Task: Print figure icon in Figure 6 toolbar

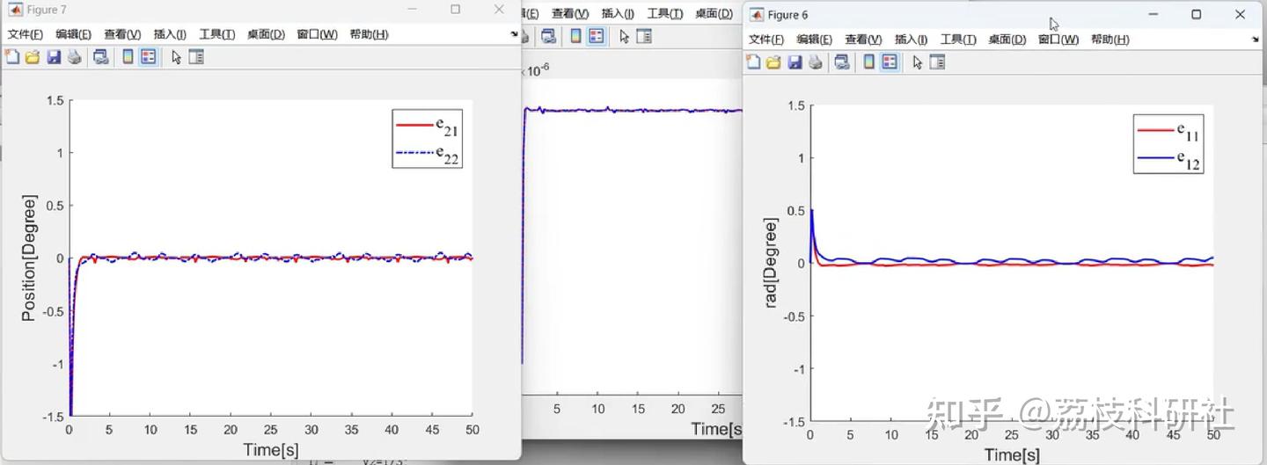Action: click(816, 62)
